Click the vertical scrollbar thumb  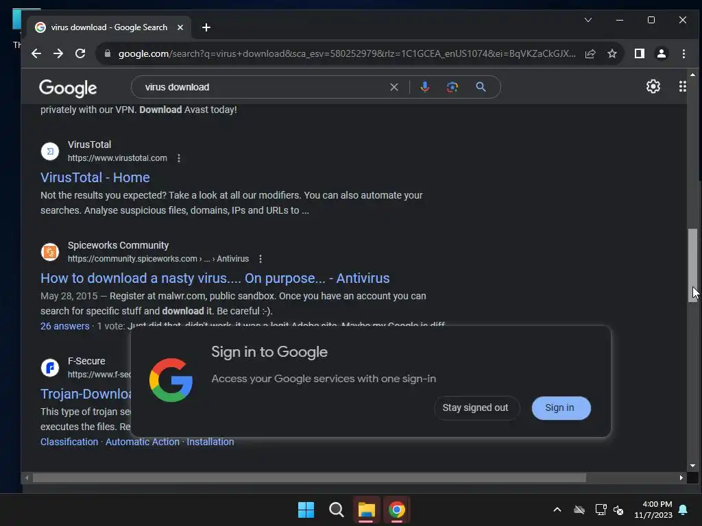[692, 265]
